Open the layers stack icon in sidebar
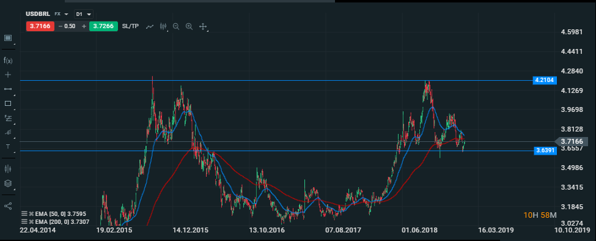This screenshot has width=596, height=241. click(8, 184)
